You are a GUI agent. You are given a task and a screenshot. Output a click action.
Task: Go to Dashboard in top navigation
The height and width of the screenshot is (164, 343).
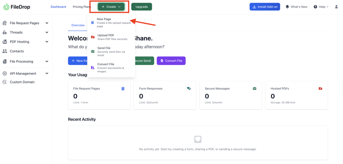[58, 7]
